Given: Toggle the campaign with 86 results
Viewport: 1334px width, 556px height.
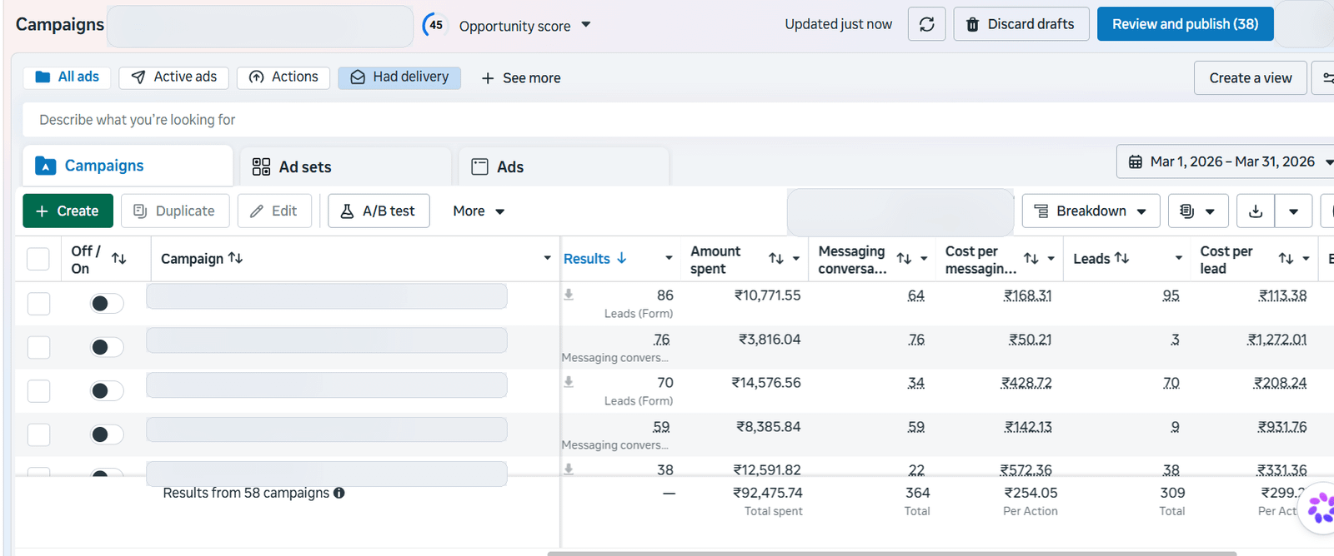Looking at the screenshot, I should click(x=107, y=303).
